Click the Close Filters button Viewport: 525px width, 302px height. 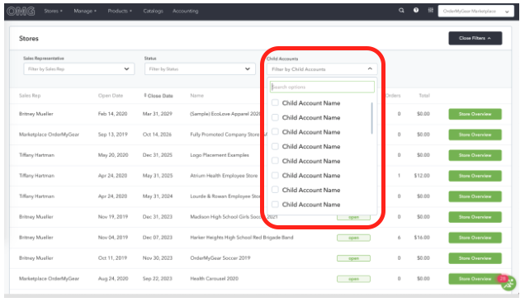pyautogui.click(x=475, y=38)
